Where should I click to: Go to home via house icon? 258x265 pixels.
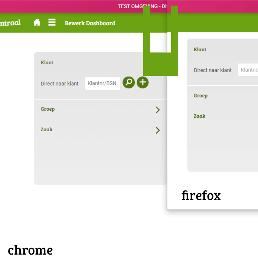coord(37,22)
